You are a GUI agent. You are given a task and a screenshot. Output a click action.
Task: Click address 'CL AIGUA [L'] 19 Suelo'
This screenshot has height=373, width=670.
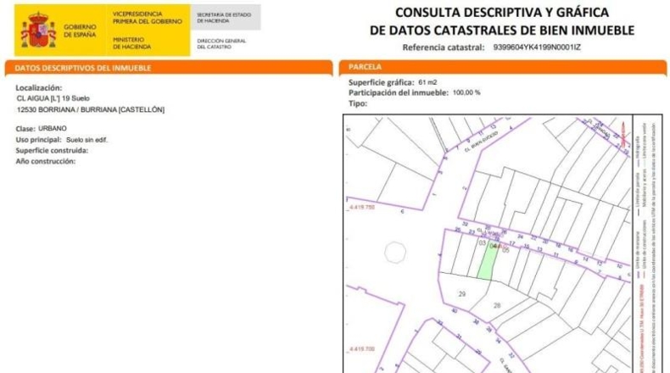(53, 98)
